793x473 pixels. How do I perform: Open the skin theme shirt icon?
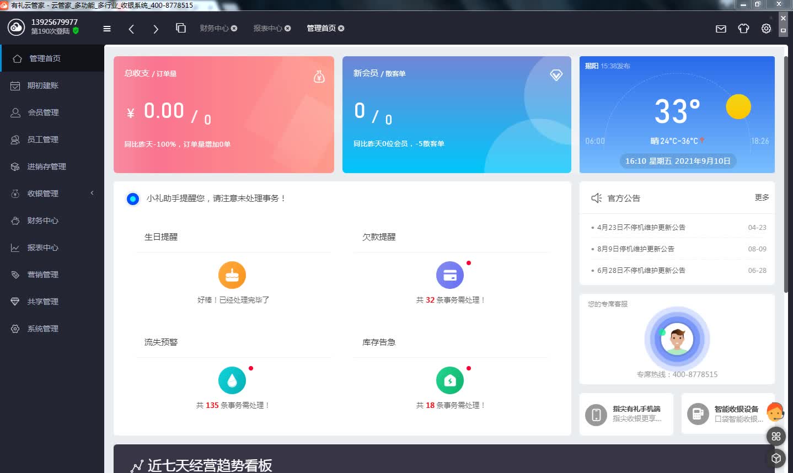pos(743,29)
